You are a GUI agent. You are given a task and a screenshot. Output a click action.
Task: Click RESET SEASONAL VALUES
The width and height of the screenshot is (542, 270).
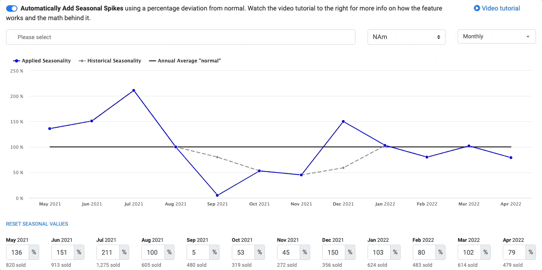37,224
